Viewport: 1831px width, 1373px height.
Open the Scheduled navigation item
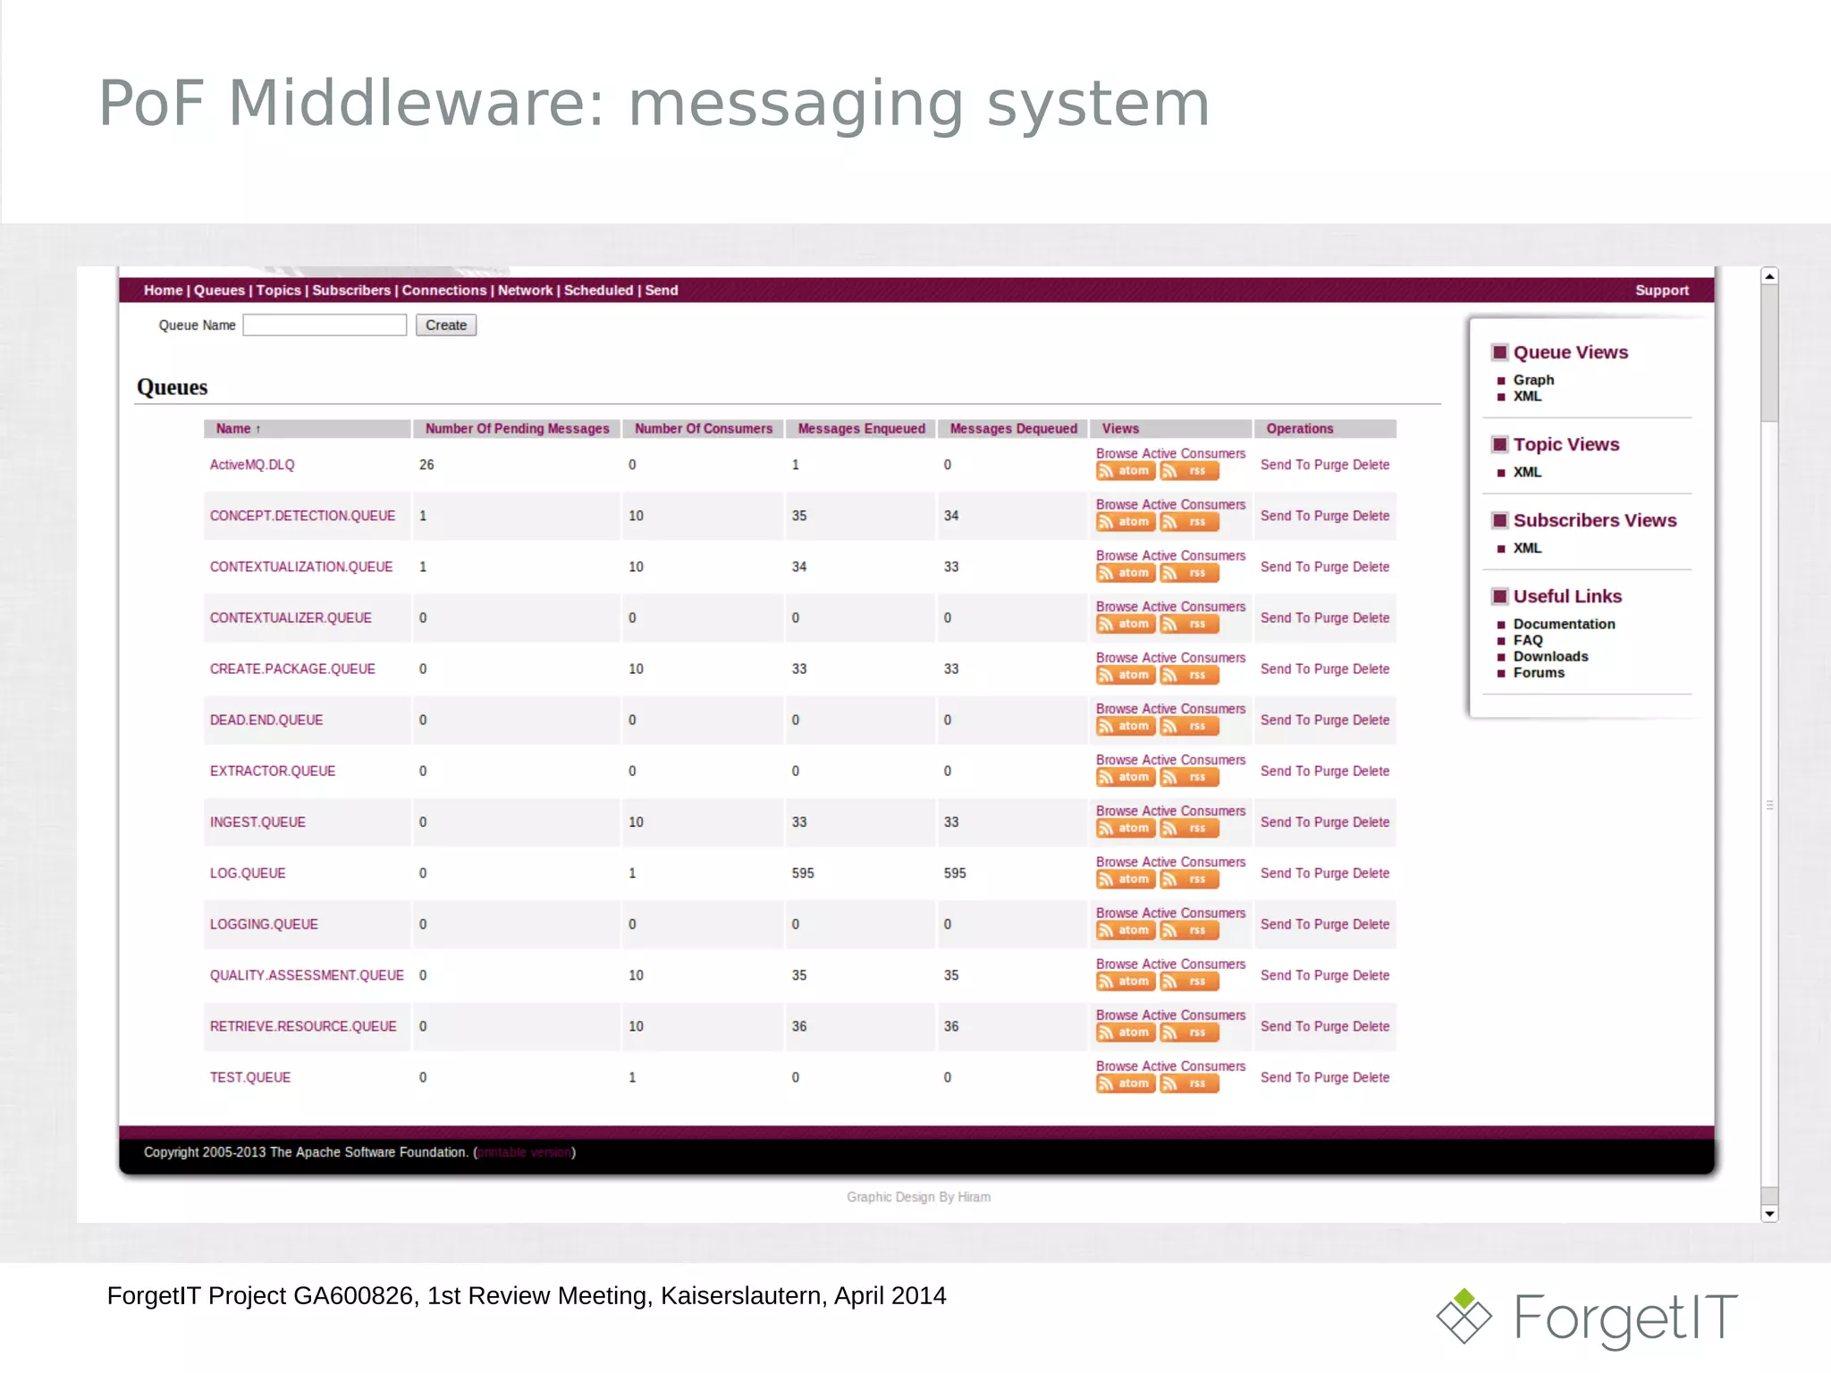[x=598, y=290]
